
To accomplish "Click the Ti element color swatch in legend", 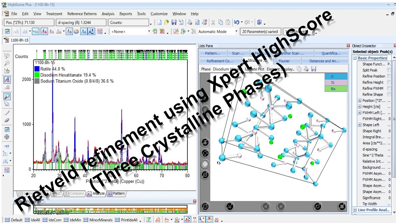I will coord(336,83).
